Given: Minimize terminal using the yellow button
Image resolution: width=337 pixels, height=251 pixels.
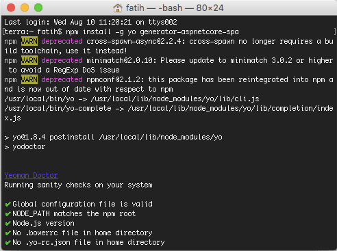Looking at the screenshot, I should (25, 8).
